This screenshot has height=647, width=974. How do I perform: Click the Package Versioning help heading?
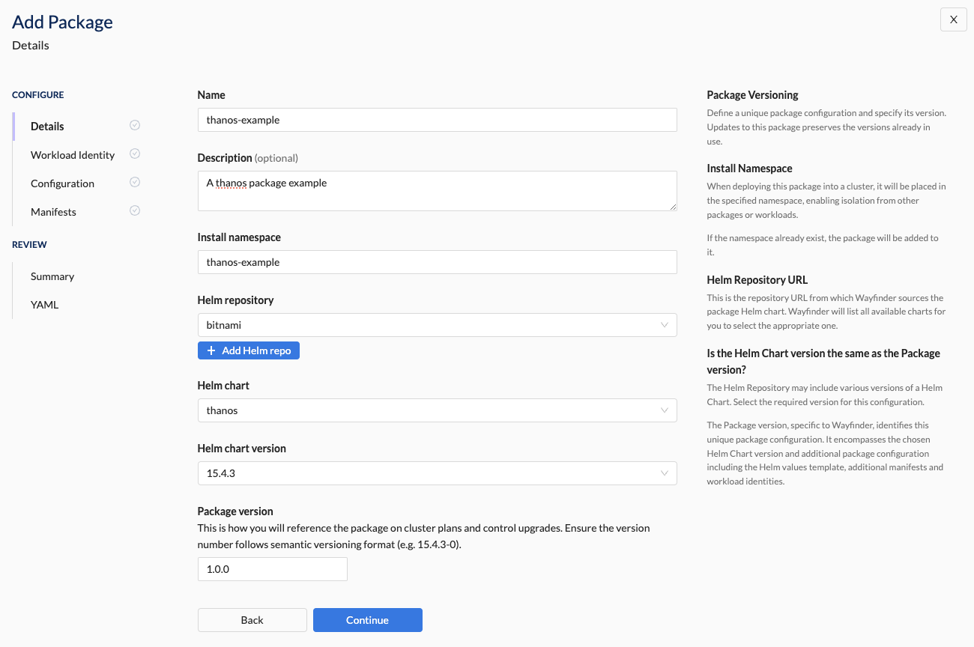coord(752,95)
